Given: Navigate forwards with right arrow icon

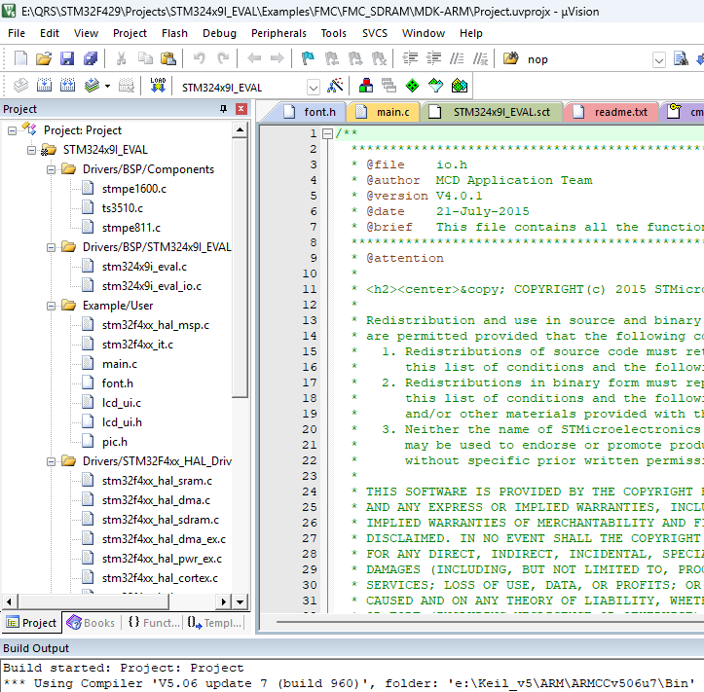Looking at the screenshot, I should pyautogui.click(x=277, y=58).
